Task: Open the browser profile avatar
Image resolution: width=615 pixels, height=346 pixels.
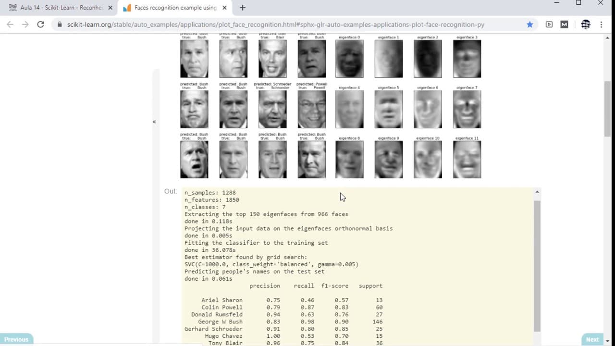Action: [585, 25]
